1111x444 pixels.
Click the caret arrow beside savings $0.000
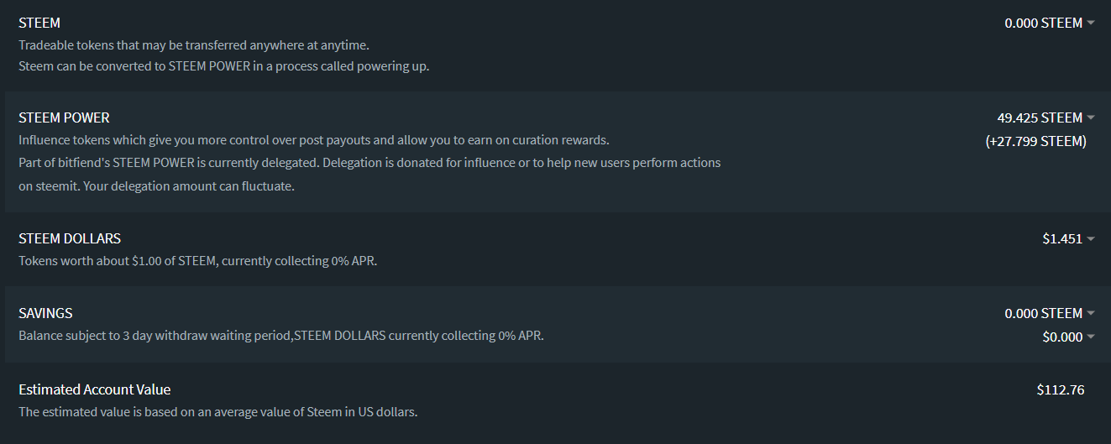click(1091, 337)
